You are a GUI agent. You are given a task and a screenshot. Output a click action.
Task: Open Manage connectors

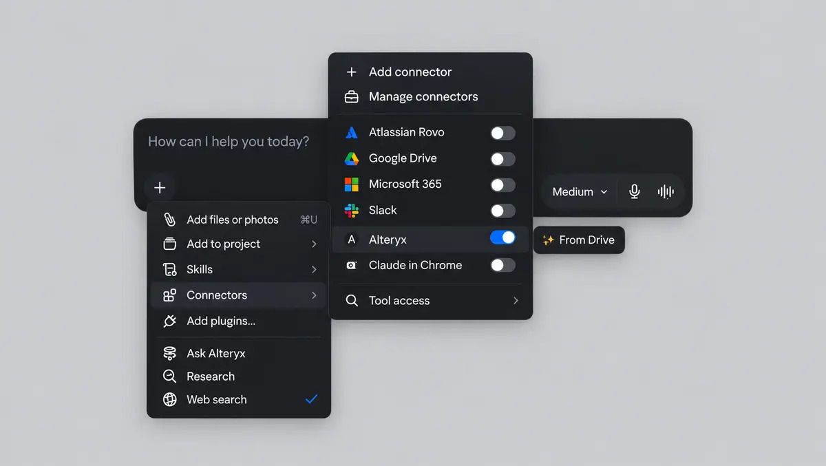point(430,97)
